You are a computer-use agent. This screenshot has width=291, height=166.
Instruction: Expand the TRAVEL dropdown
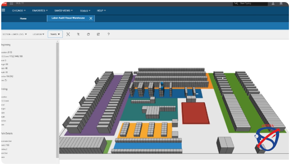tap(55, 34)
